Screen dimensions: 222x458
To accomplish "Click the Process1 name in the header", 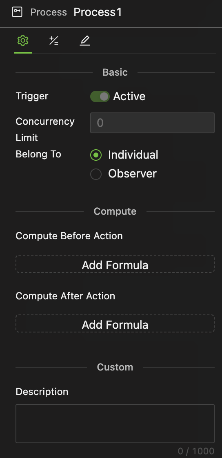I will pyautogui.click(x=98, y=12).
